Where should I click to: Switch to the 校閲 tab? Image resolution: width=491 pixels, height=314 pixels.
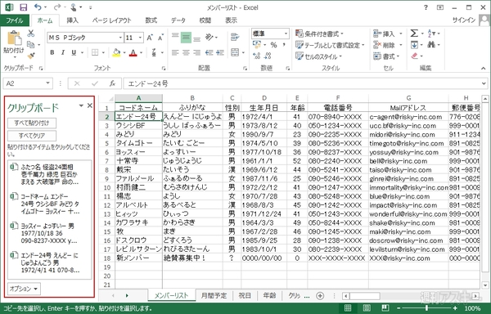click(205, 20)
